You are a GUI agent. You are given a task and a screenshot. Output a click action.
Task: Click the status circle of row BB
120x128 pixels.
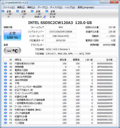tap(6, 90)
